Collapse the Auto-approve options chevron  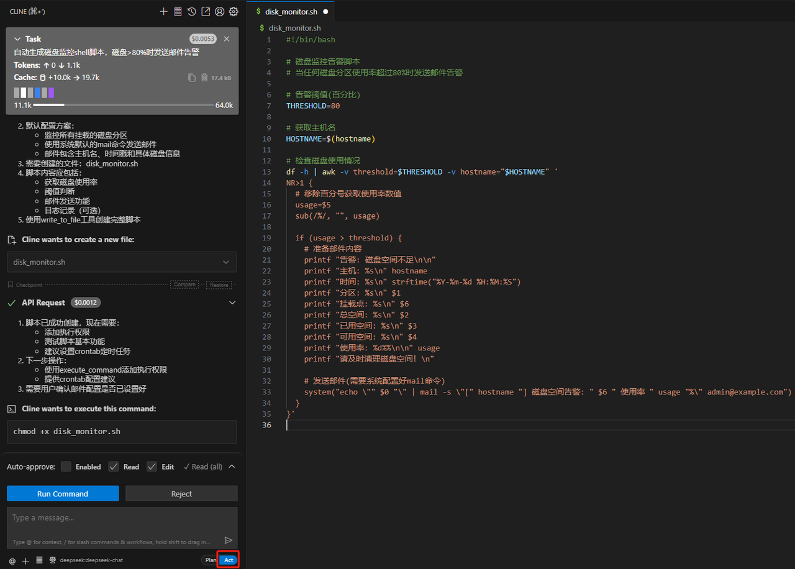point(232,467)
